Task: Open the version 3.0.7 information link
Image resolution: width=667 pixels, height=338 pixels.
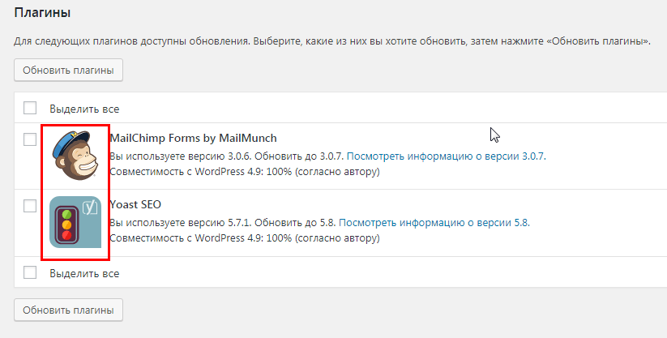Action: [x=447, y=156]
